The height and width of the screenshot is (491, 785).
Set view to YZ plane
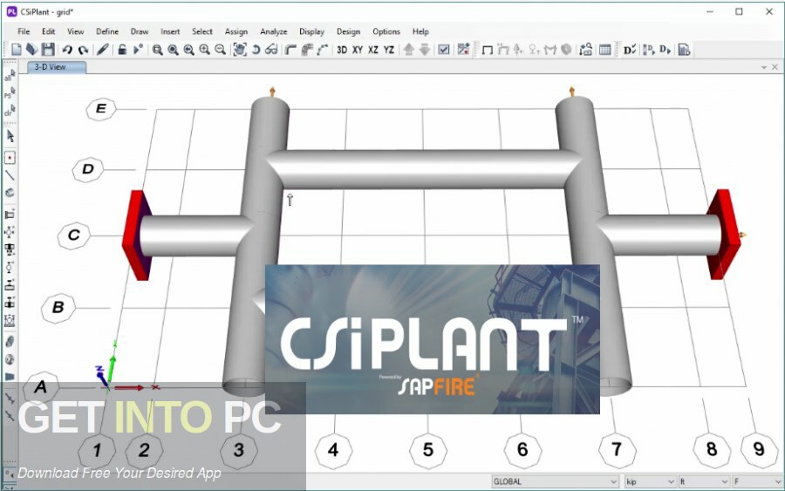[x=389, y=50]
